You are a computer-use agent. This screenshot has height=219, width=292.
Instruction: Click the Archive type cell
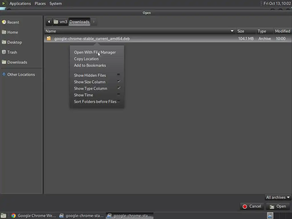265,38
